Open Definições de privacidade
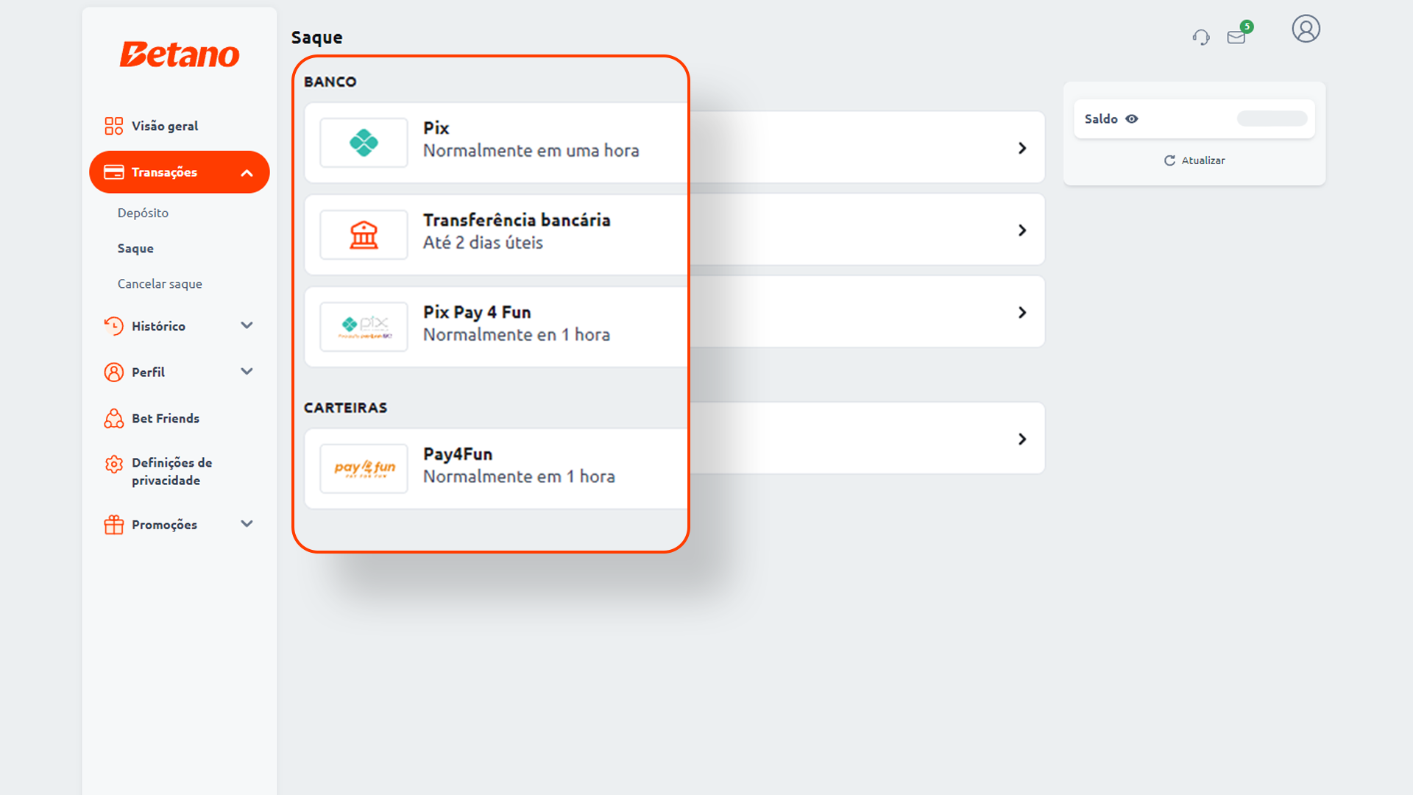Viewport: 1413px width, 795px height. coord(171,471)
